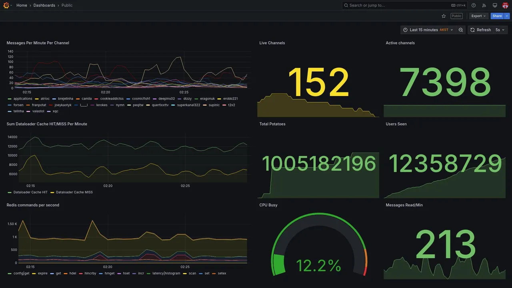Click the xqc legend color swatch

click(49, 111)
